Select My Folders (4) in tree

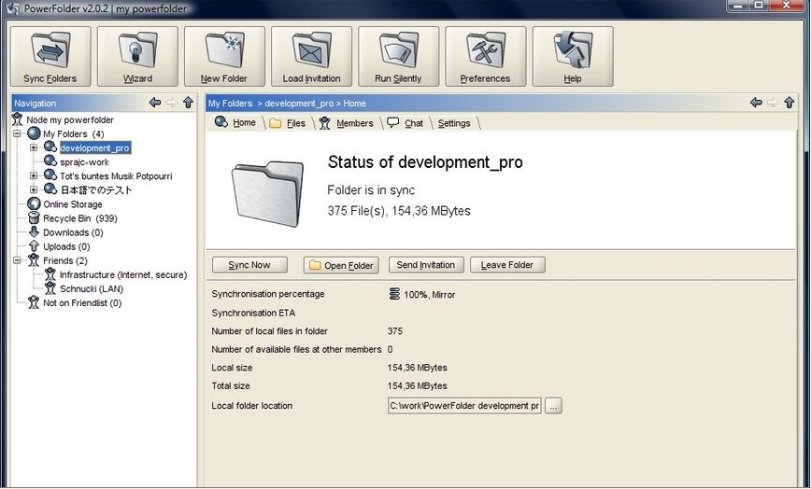74,133
